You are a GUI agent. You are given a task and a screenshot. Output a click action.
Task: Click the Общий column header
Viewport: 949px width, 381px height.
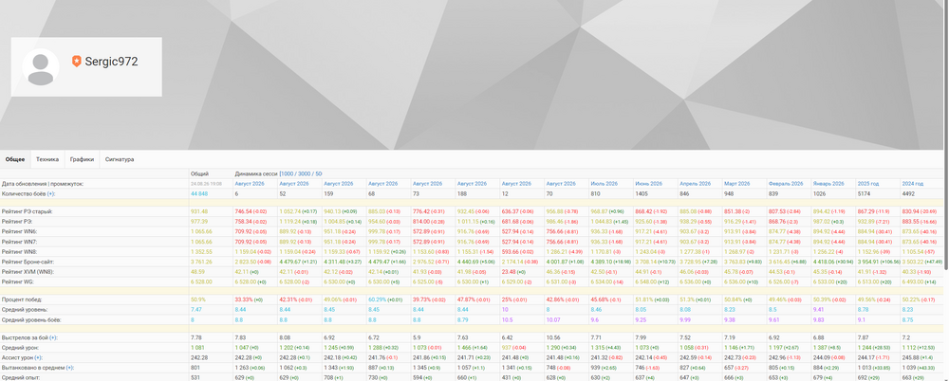tap(199, 173)
